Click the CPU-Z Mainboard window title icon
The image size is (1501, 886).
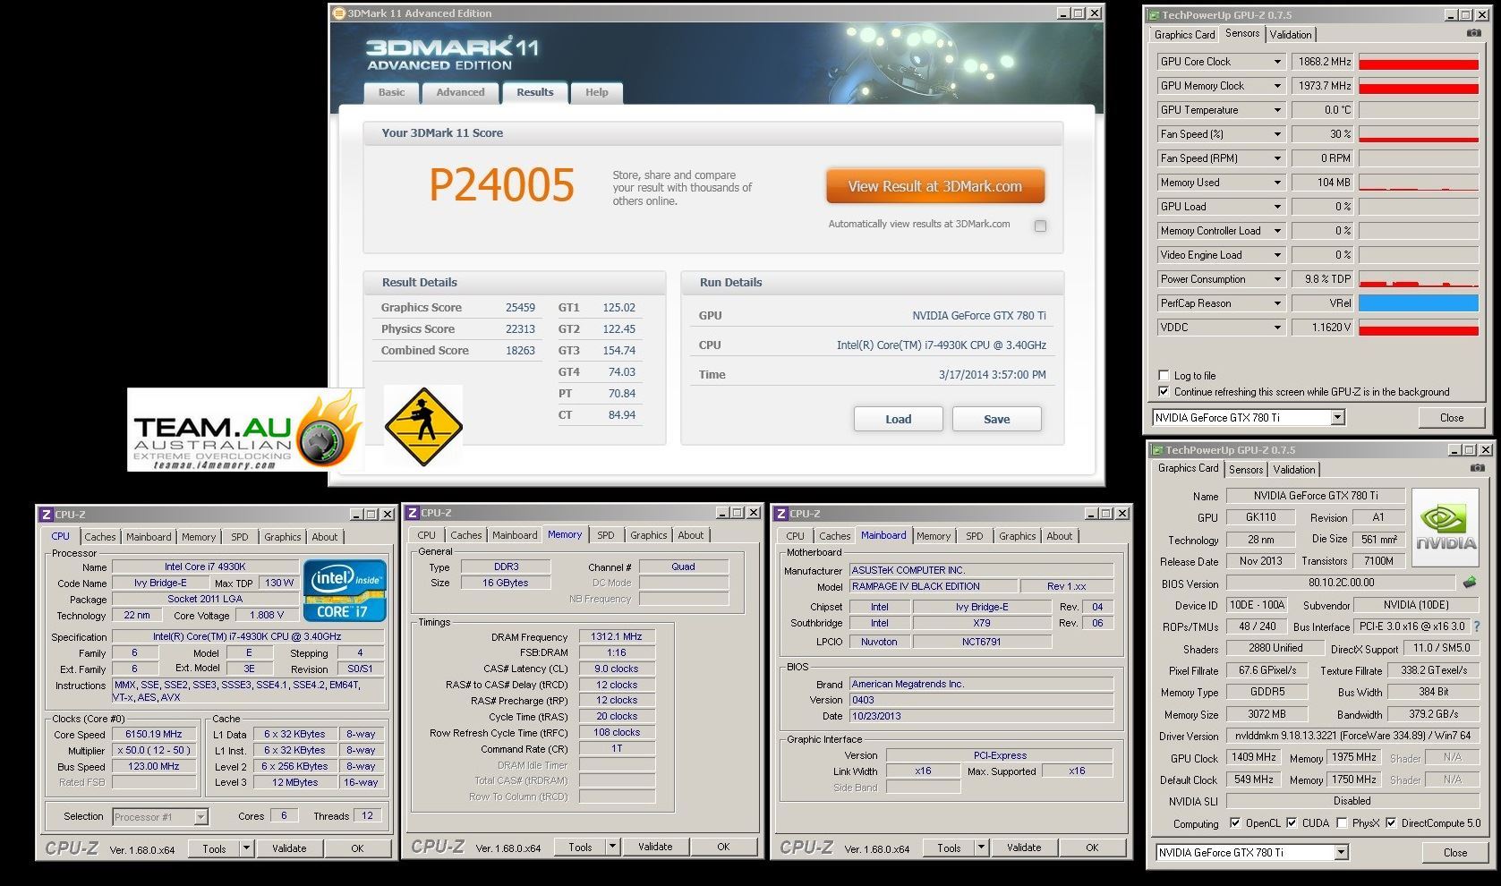pyautogui.click(x=780, y=514)
